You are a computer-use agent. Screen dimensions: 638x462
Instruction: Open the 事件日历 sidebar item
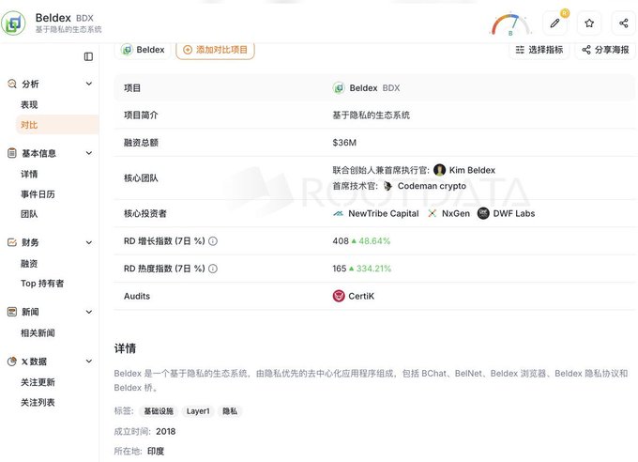click(x=38, y=194)
